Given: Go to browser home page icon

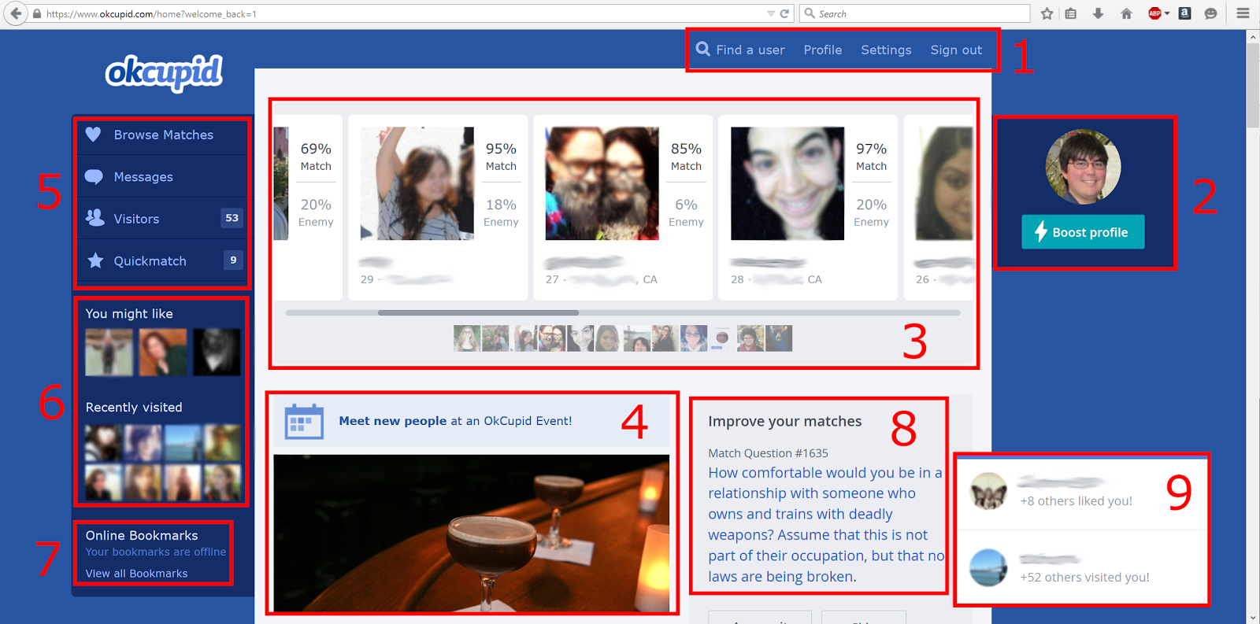Looking at the screenshot, I should 1126,13.
